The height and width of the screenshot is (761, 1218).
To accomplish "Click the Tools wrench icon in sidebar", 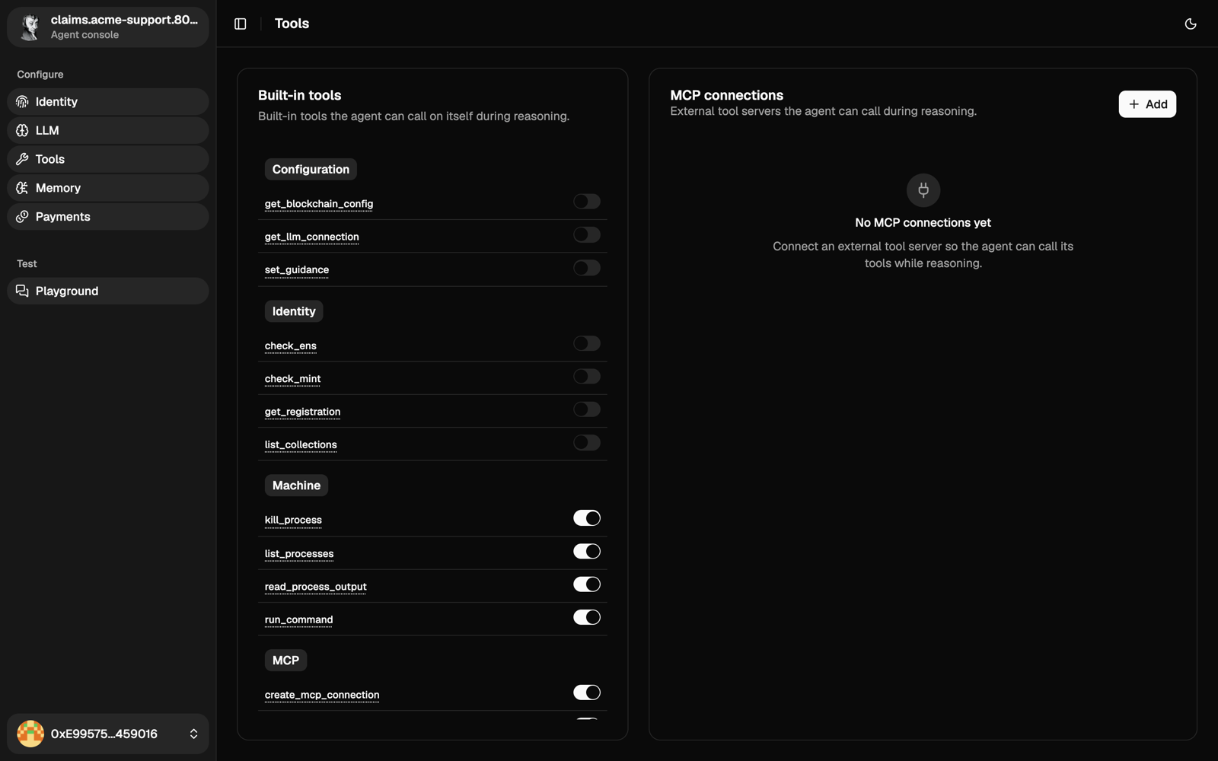I will coord(22,159).
